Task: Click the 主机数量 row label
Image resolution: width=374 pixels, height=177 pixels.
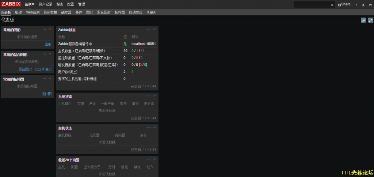Action: point(82,51)
